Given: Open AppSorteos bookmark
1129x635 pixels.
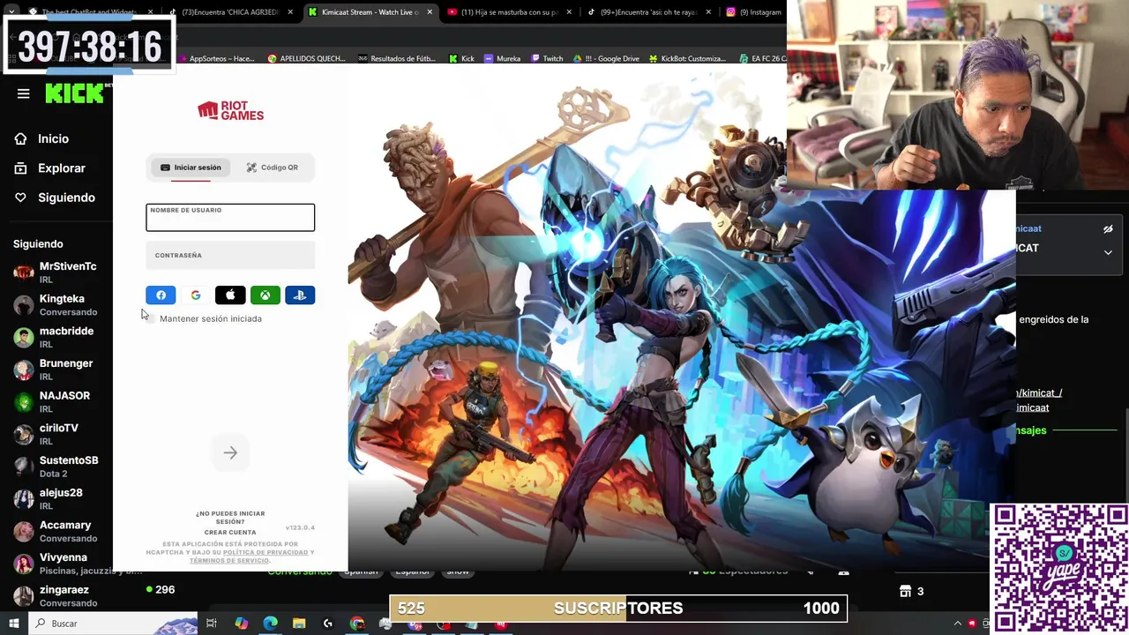Looking at the screenshot, I should click(x=216, y=58).
